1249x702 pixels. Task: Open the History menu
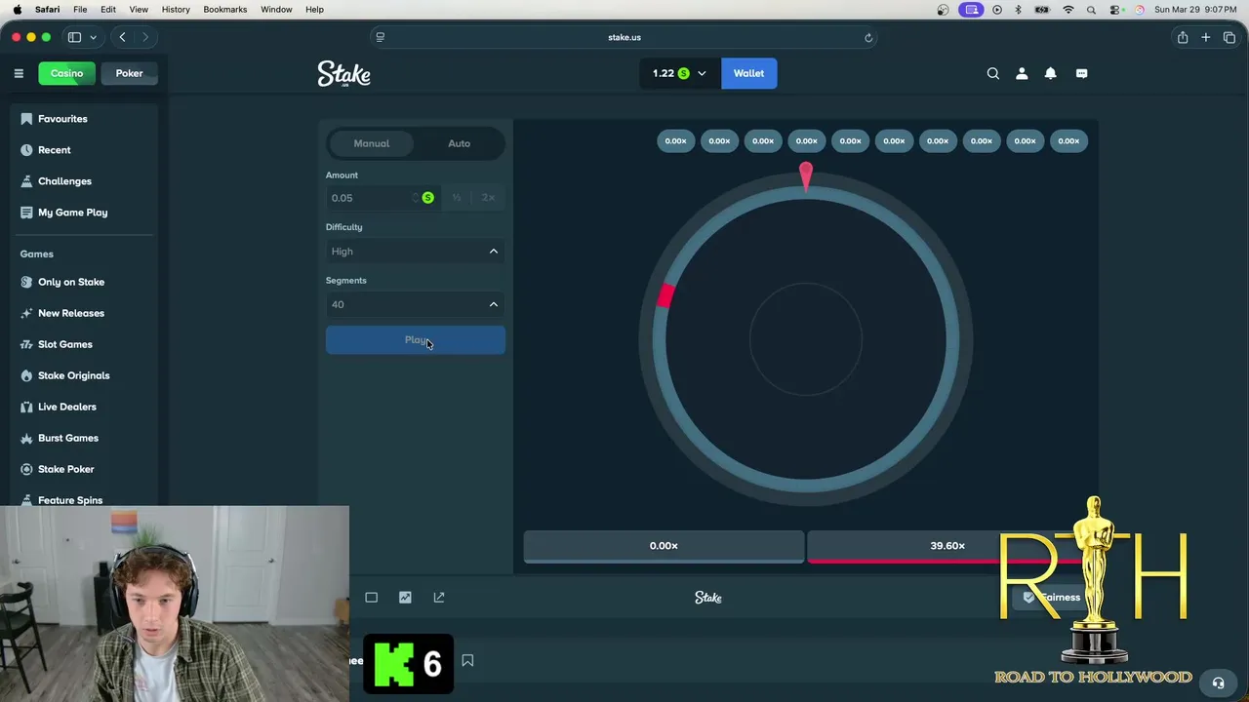click(x=176, y=10)
